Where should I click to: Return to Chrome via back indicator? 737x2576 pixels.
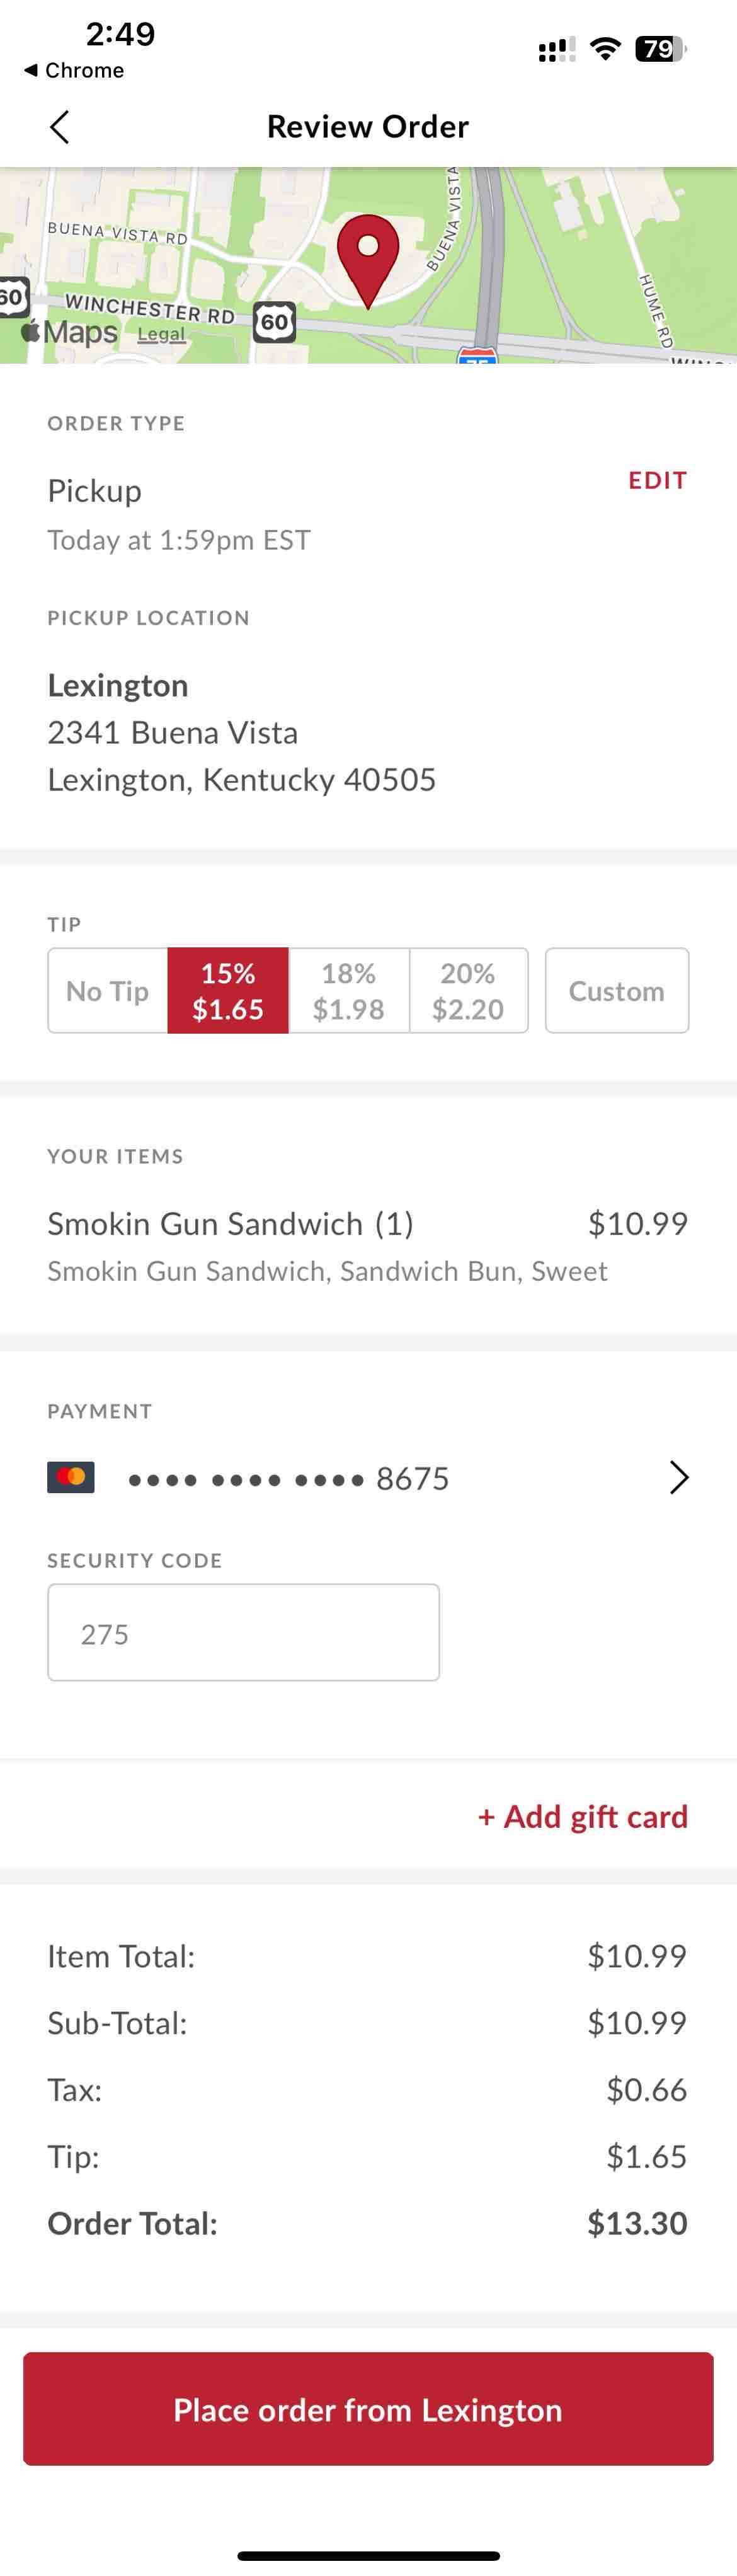pyautogui.click(x=74, y=70)
